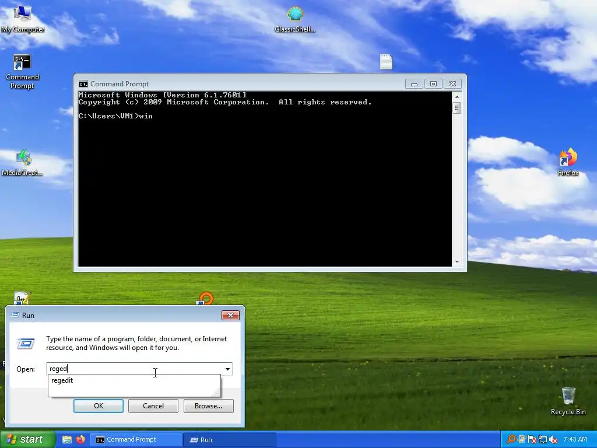Maximize the Command Prompt window
The image size is (597, 448).
click(x=433, y=84)
